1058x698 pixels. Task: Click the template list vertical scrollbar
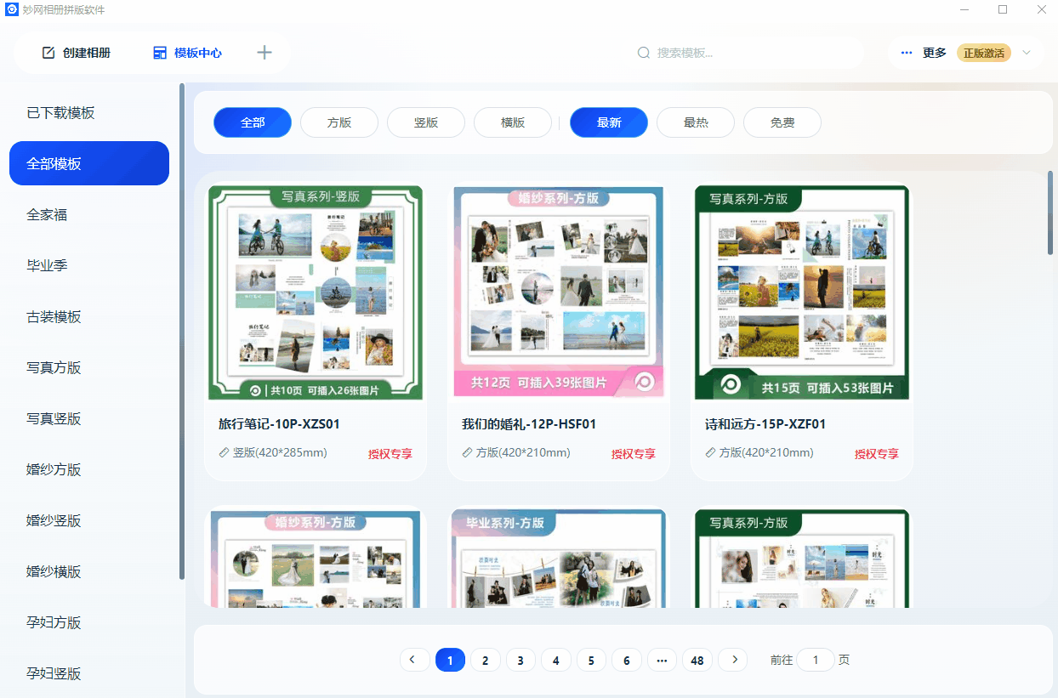pyautogui.click(x=1050, y=212)
